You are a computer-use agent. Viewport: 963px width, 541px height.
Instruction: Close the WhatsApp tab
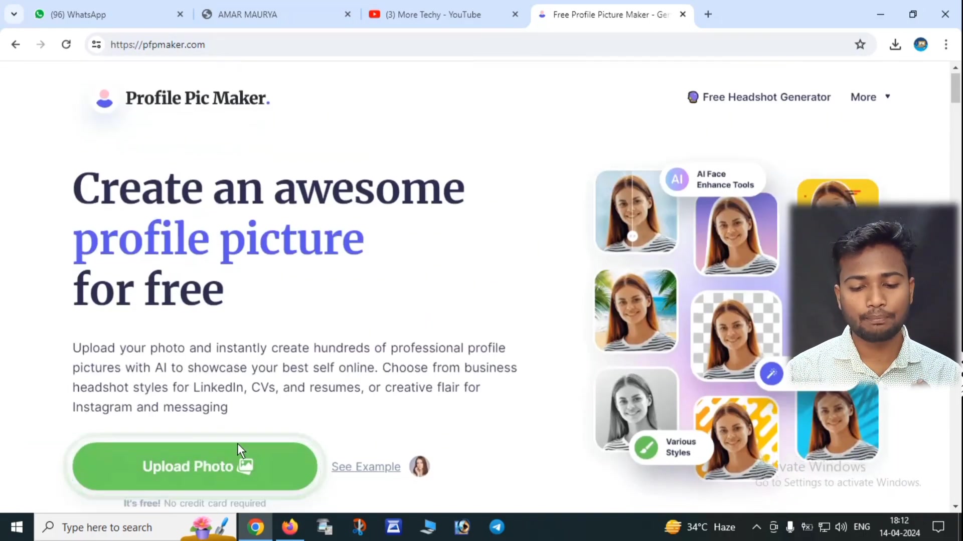(x=180, y=15)
